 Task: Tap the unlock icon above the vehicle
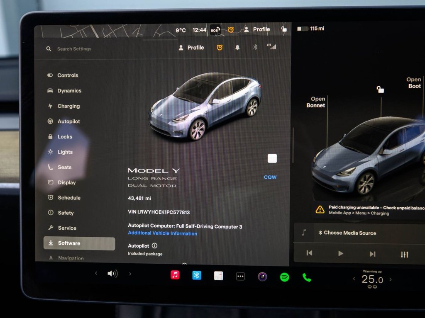[380, 90]
